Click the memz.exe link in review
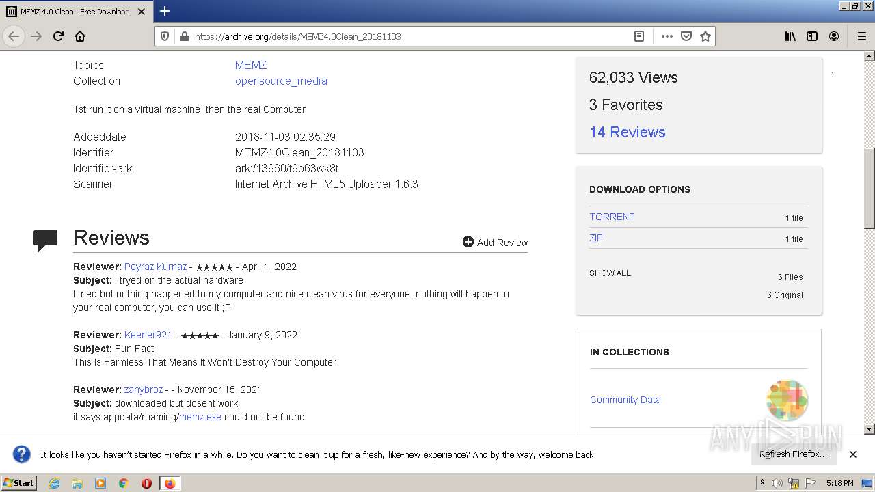This screenshot has width=875, height=492. (x=200, y=417)
